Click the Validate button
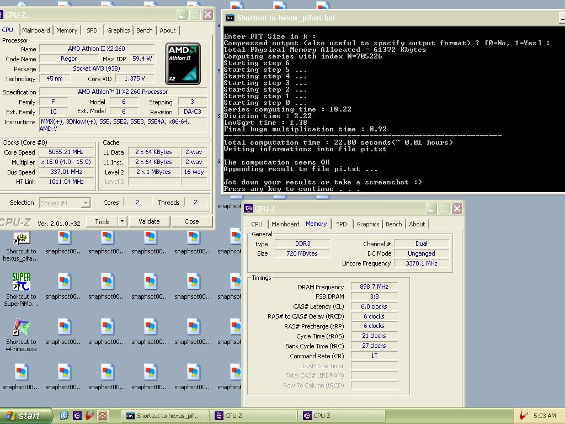This screenshot has height=424, width=565. 149,221
